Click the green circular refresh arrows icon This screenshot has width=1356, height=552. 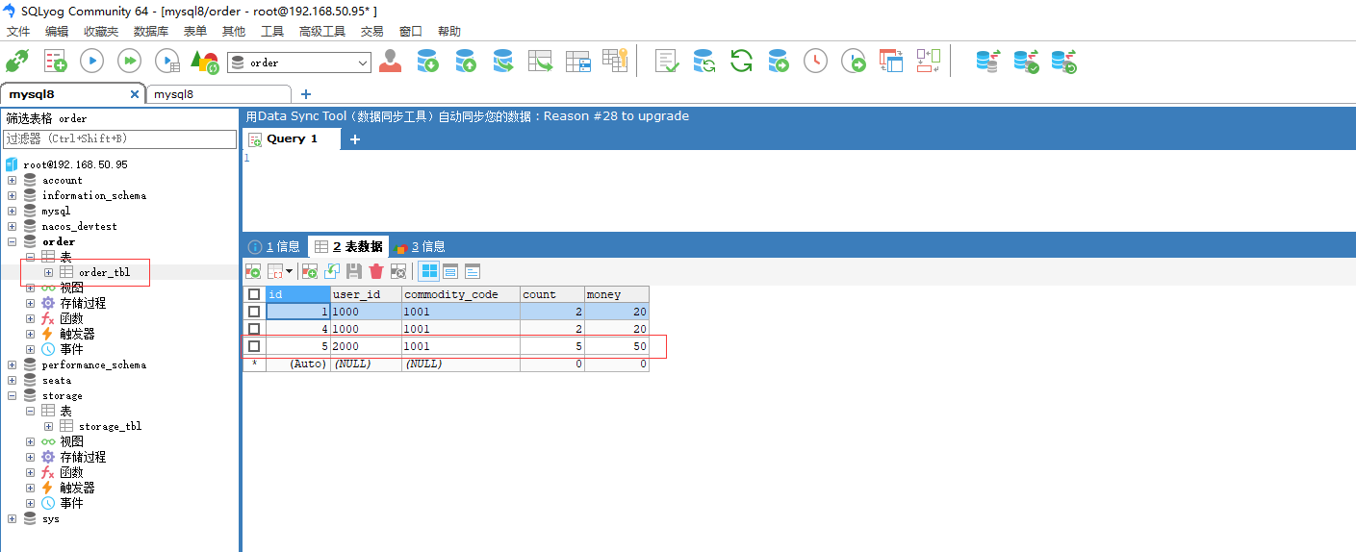coord(741,62)
